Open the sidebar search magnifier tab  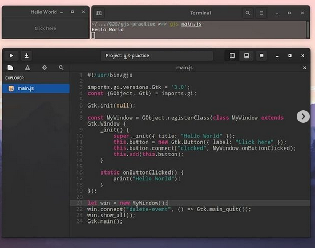tap(61, 68)
